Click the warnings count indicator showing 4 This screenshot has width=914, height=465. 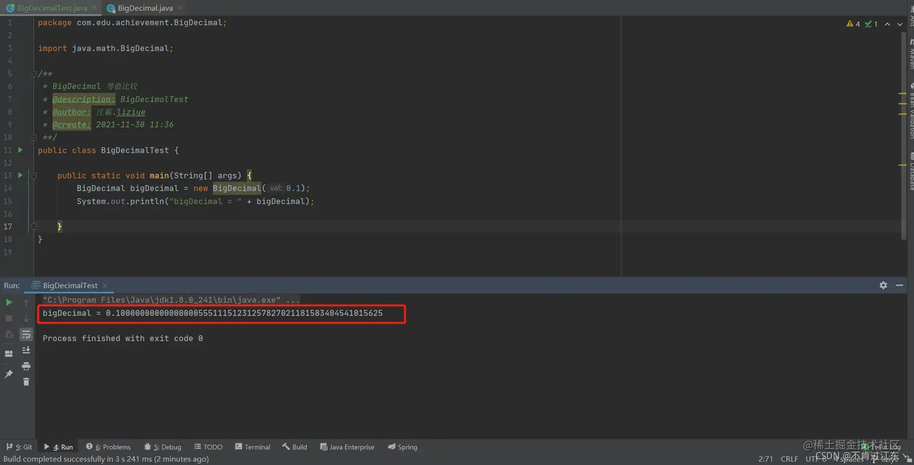pos(853,24)
